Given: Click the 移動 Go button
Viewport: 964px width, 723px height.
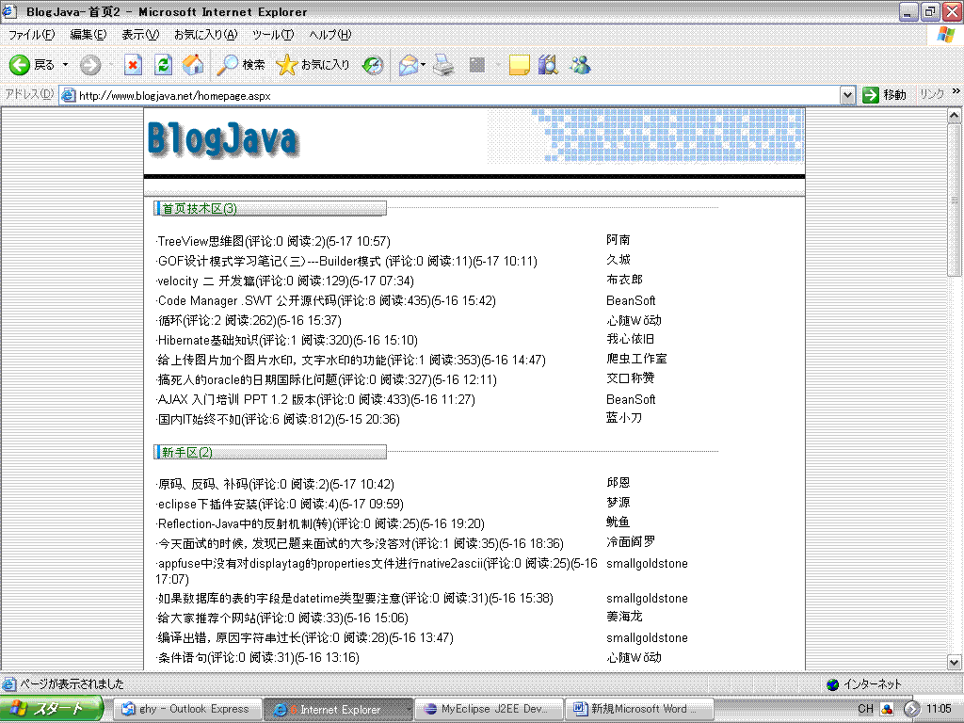Looking at the screenshot, I should pos(885,95).
